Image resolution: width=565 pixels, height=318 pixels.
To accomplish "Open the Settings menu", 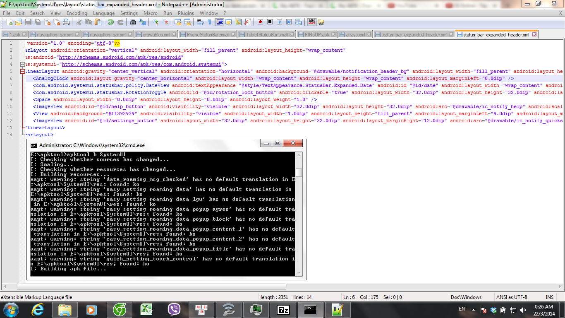I will (129, 13).
